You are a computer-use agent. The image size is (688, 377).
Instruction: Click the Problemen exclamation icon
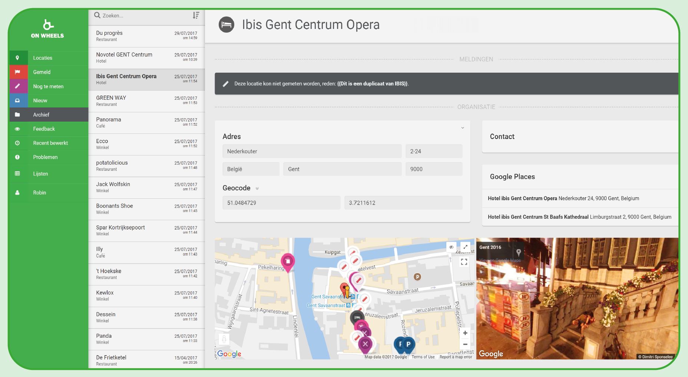[x=17, y=157]
